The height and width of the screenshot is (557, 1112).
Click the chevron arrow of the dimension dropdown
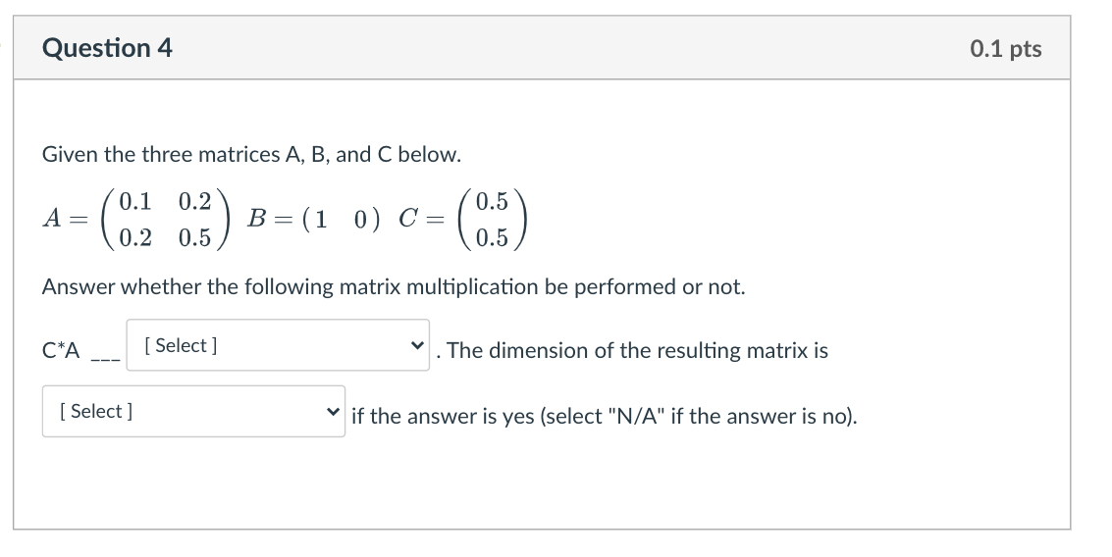pos(334,412)
